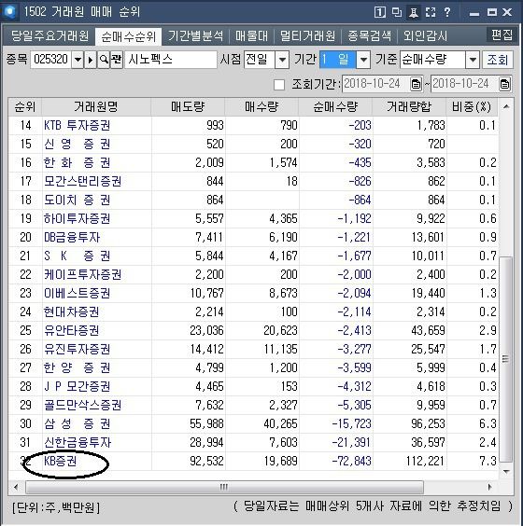523x526 pixels.
Task: Click the -72,843 net buy value
Action: point(351,461)
